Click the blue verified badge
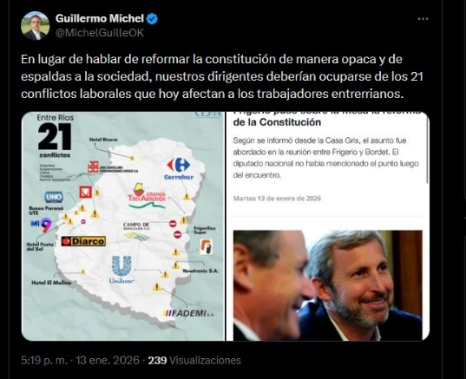 [153, 19]
